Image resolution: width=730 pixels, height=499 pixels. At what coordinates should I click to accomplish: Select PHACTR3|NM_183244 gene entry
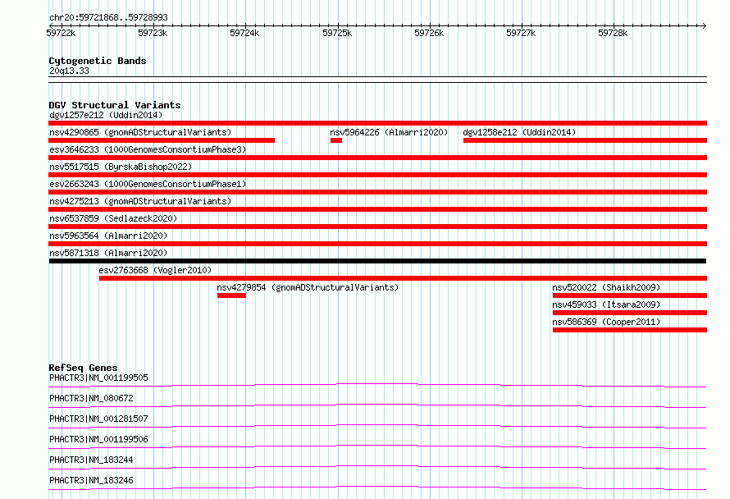pyautogui.click(x=91, y=460)
